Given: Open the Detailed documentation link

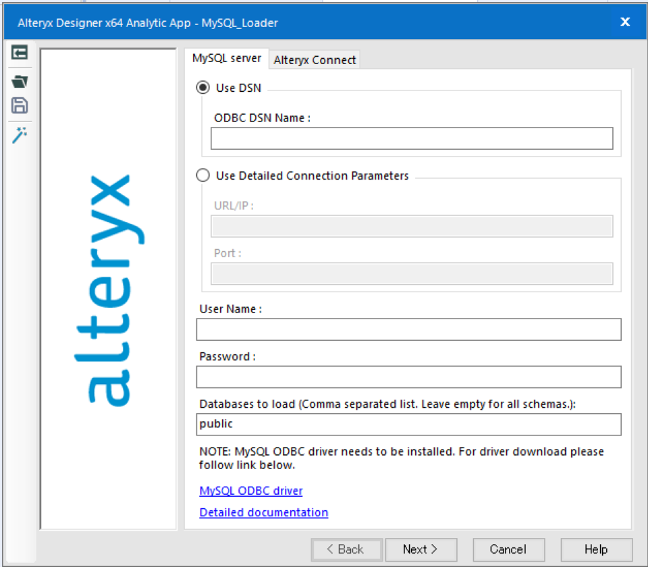Looking at the screenshot, I should 264,512.
